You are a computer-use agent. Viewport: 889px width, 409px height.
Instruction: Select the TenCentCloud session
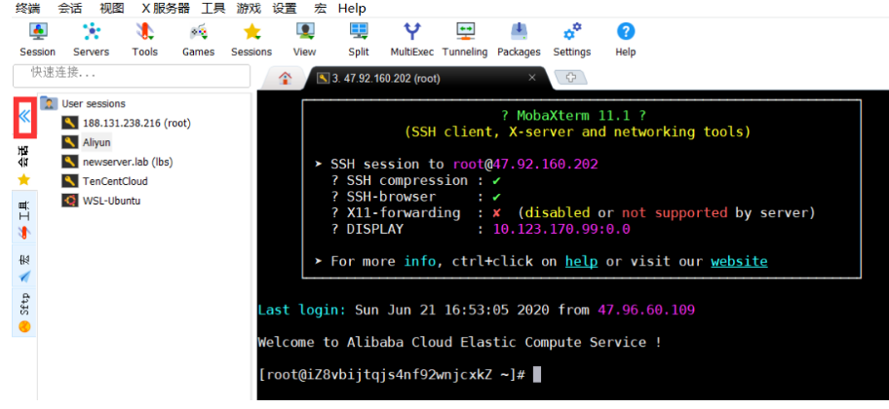114,181
